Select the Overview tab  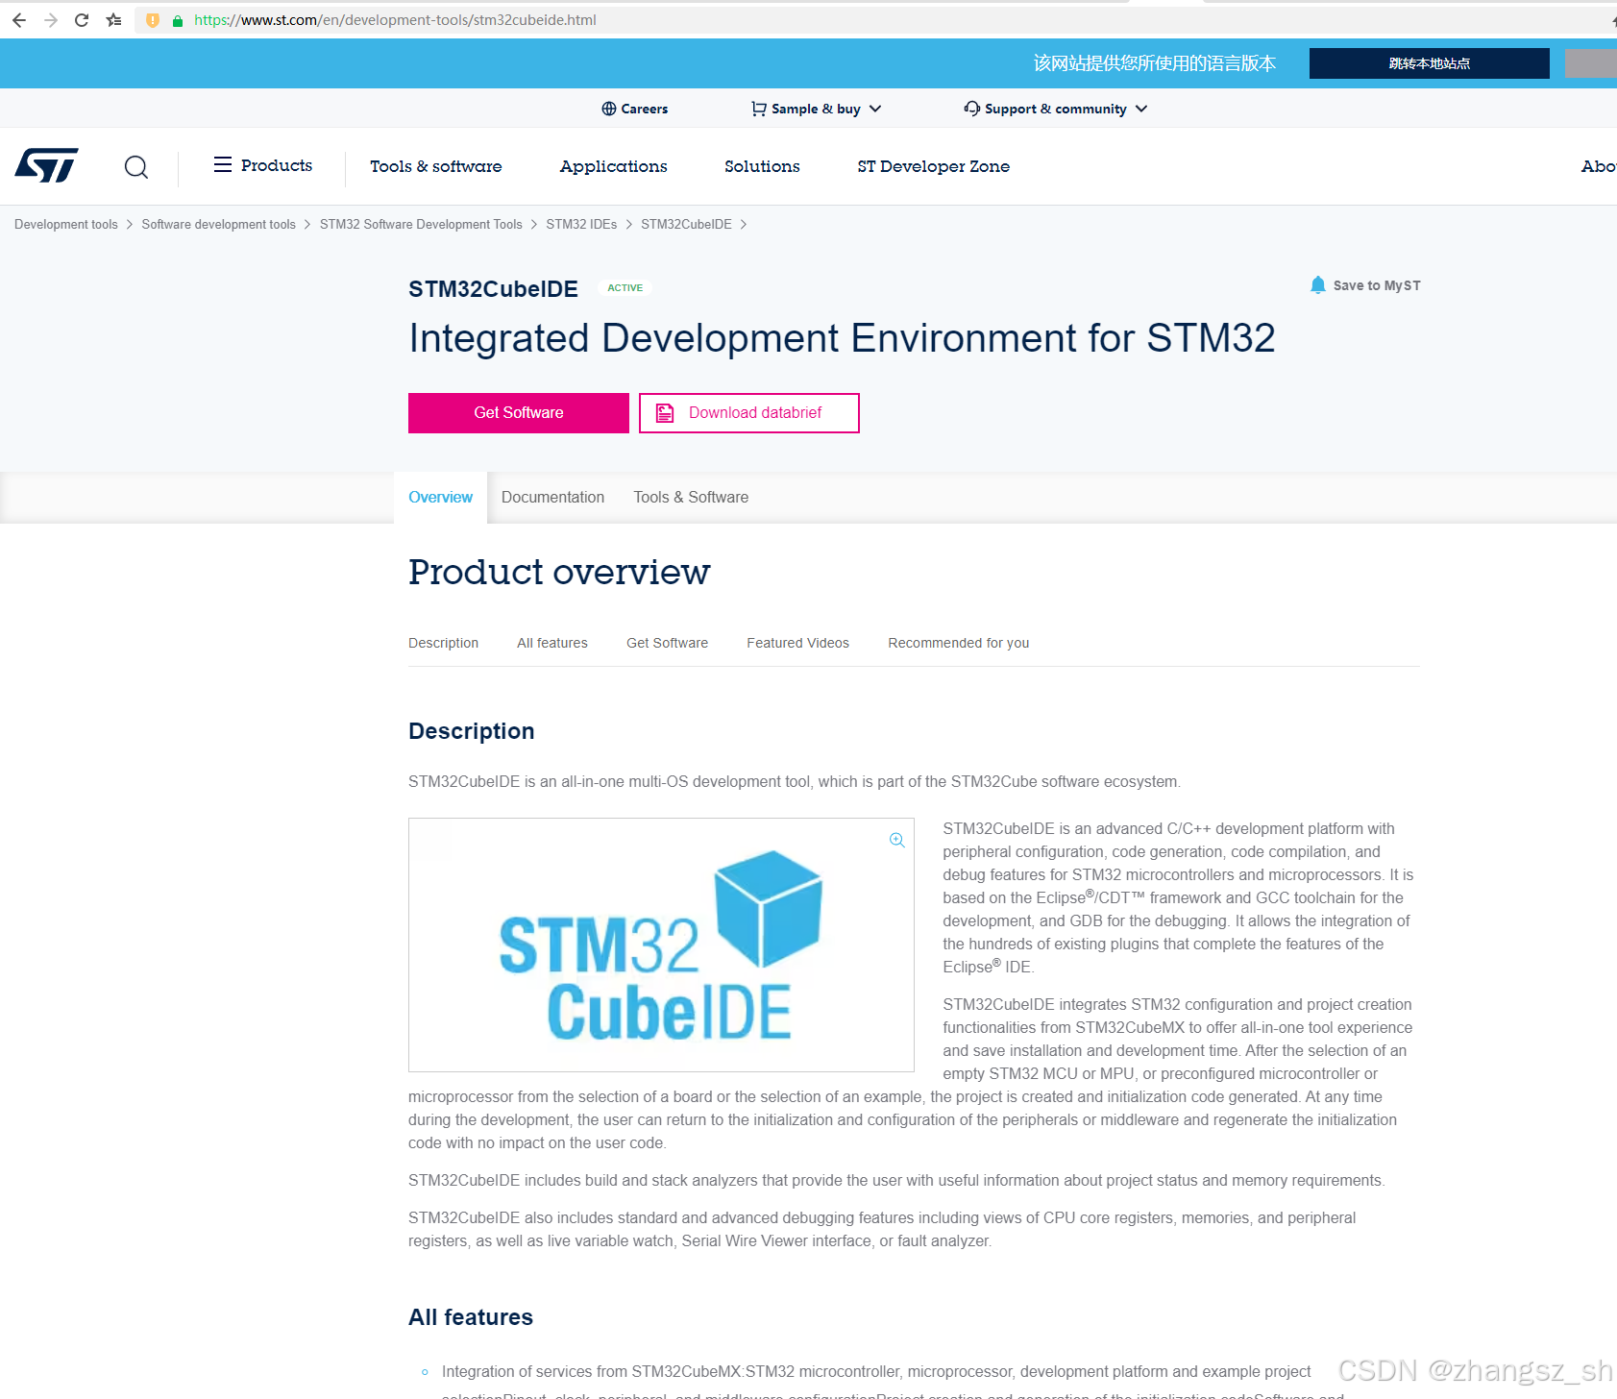point(440,497)
